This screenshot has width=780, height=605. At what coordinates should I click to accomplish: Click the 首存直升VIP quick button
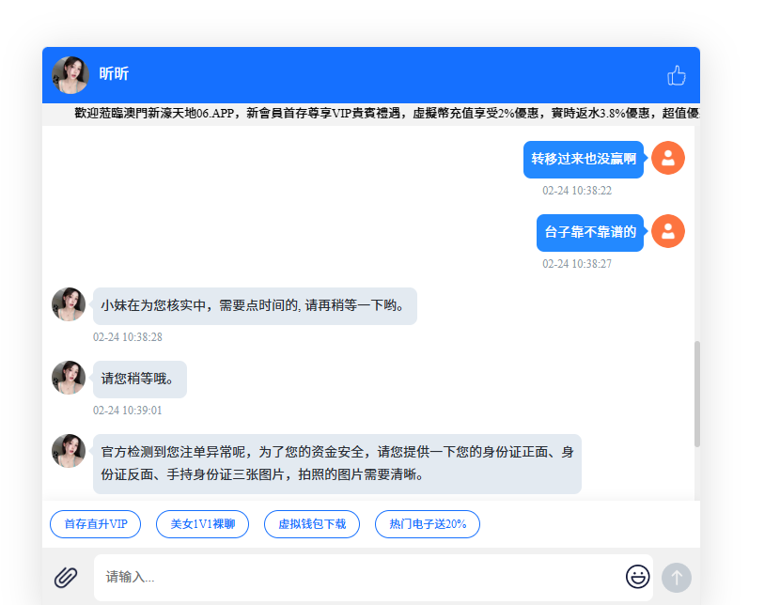click(95, 524)
